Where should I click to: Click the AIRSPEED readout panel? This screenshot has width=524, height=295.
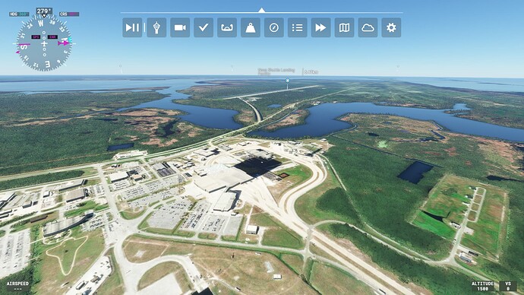pos(17,286)
